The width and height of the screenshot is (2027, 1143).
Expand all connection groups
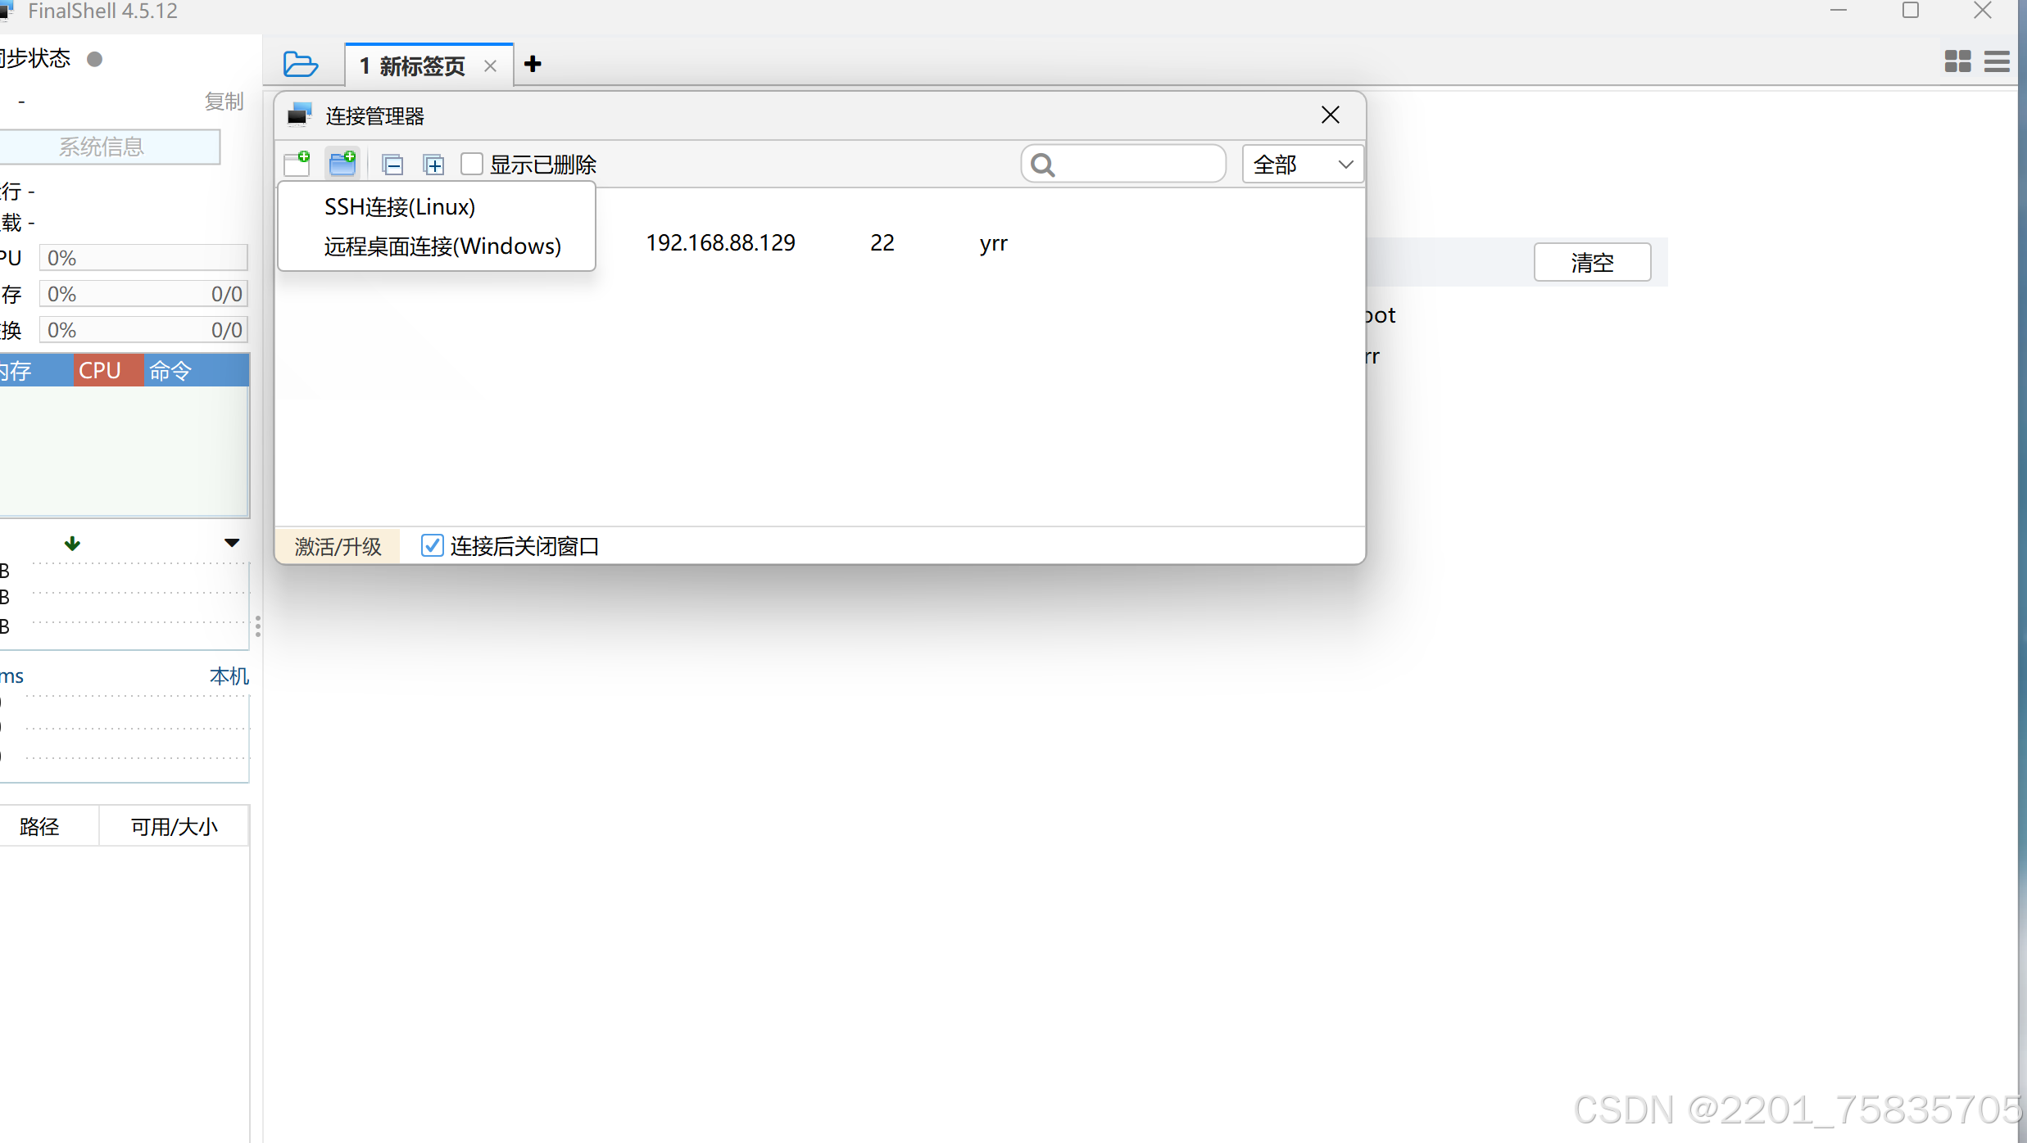pos(433,164)
